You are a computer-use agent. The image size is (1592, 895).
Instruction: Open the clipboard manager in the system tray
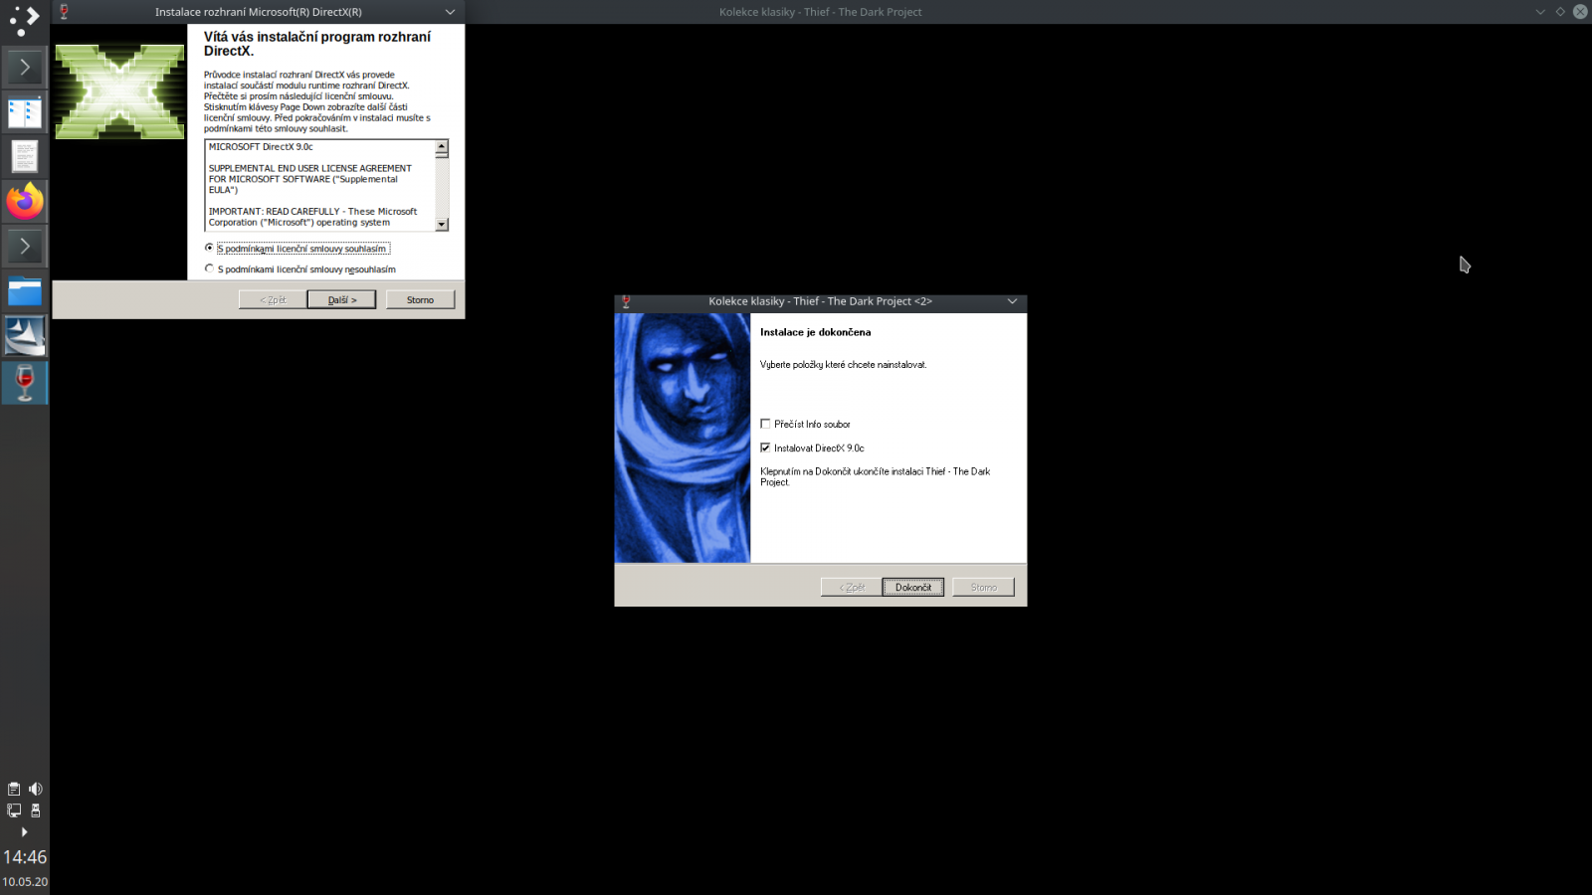(x=13, y=788)
